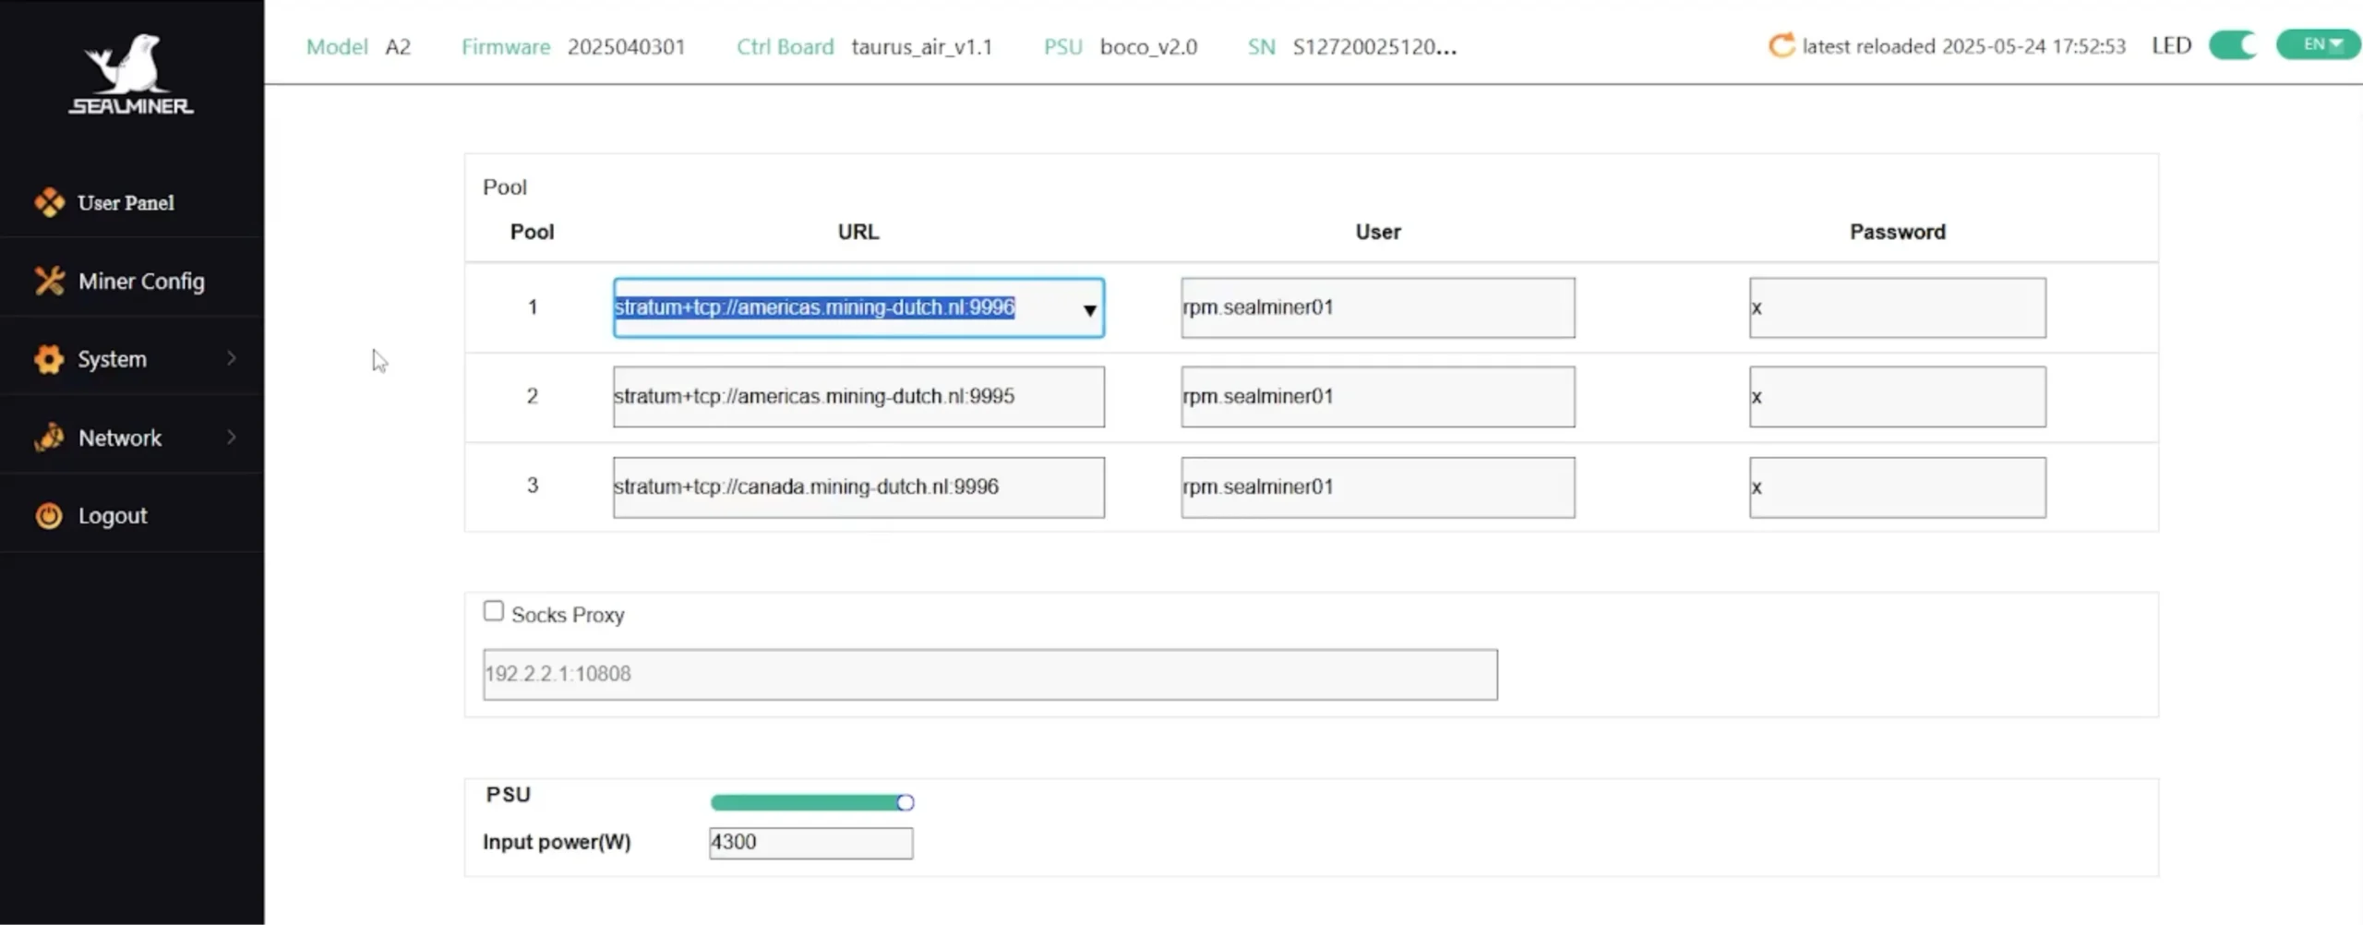This screenshot has height=925, width=2363.
Task: Open the Pool 1 URL dropdown
Action: [1089, 308]
